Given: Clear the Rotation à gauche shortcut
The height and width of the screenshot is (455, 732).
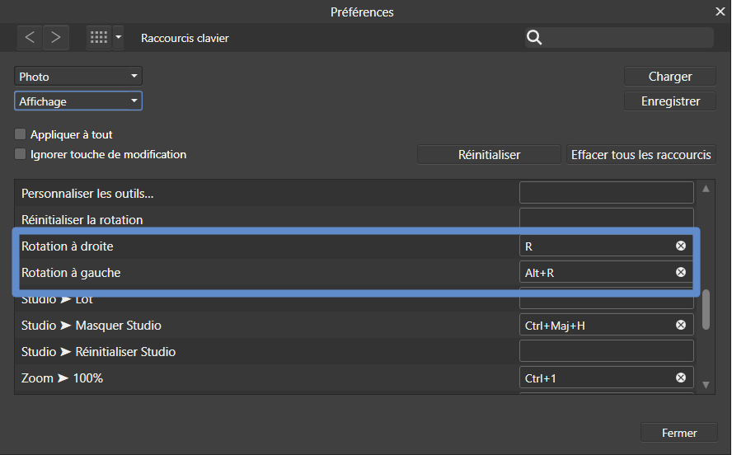Looking at the screenshot, I should [681, 273].
